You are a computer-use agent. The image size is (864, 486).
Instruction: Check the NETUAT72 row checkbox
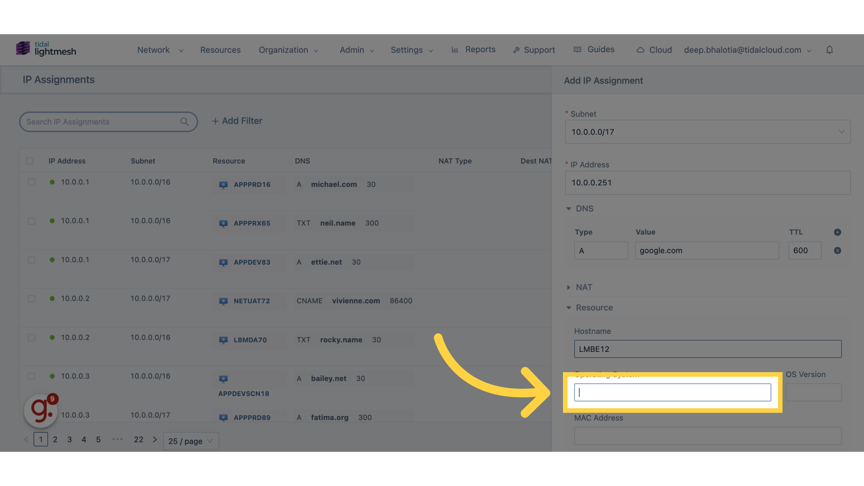tap(31, 299)
